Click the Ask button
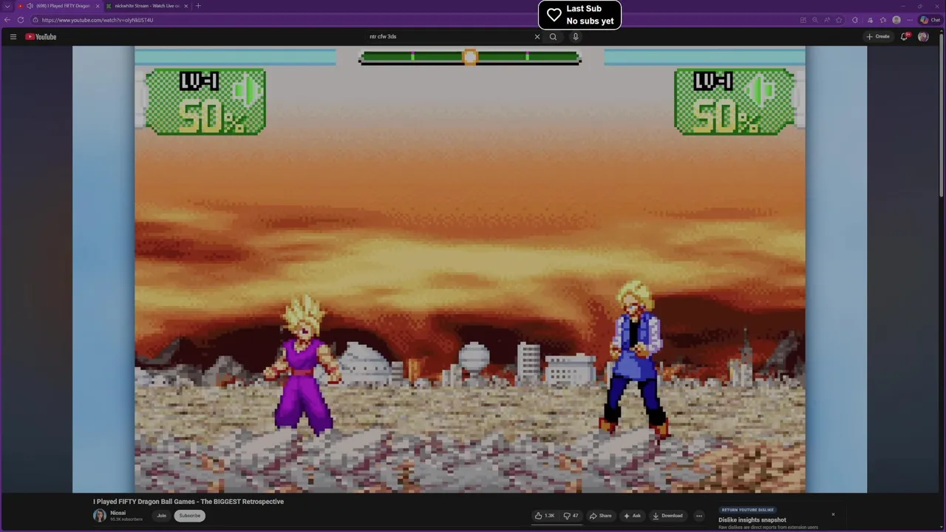 click(632, 516)
